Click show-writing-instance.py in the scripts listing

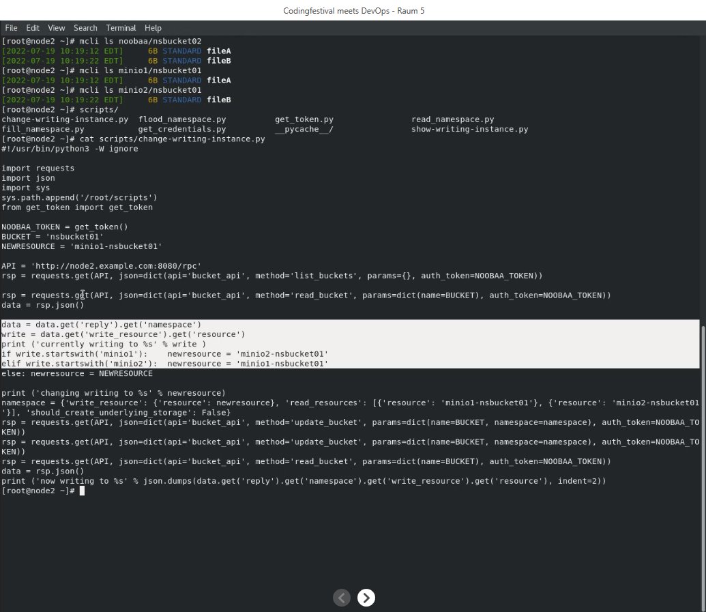469,129
